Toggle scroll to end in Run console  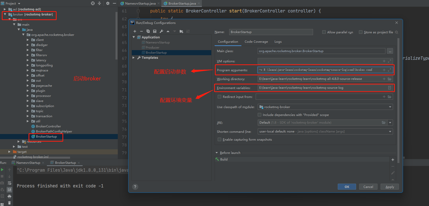tap(9, 190)
